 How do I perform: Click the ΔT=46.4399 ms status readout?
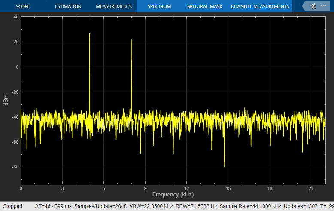[x=53, y=206]
